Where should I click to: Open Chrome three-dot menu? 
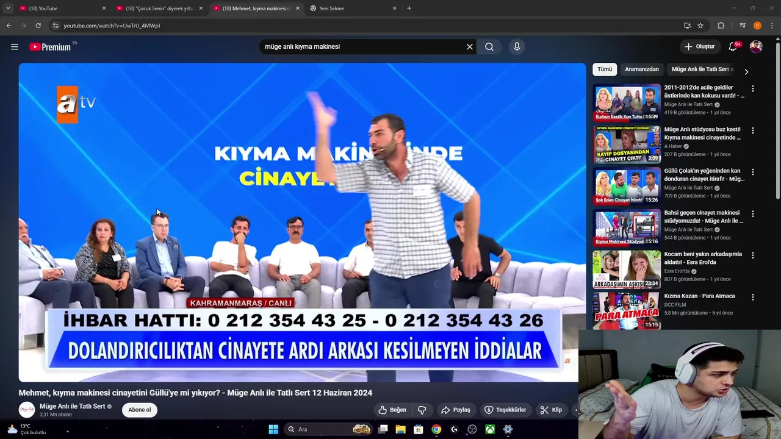(x=772, y=26)
